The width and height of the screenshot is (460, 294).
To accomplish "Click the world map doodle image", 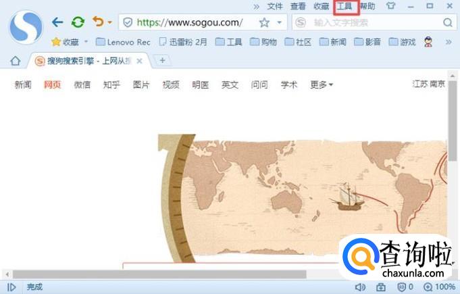I will (303, 198).
